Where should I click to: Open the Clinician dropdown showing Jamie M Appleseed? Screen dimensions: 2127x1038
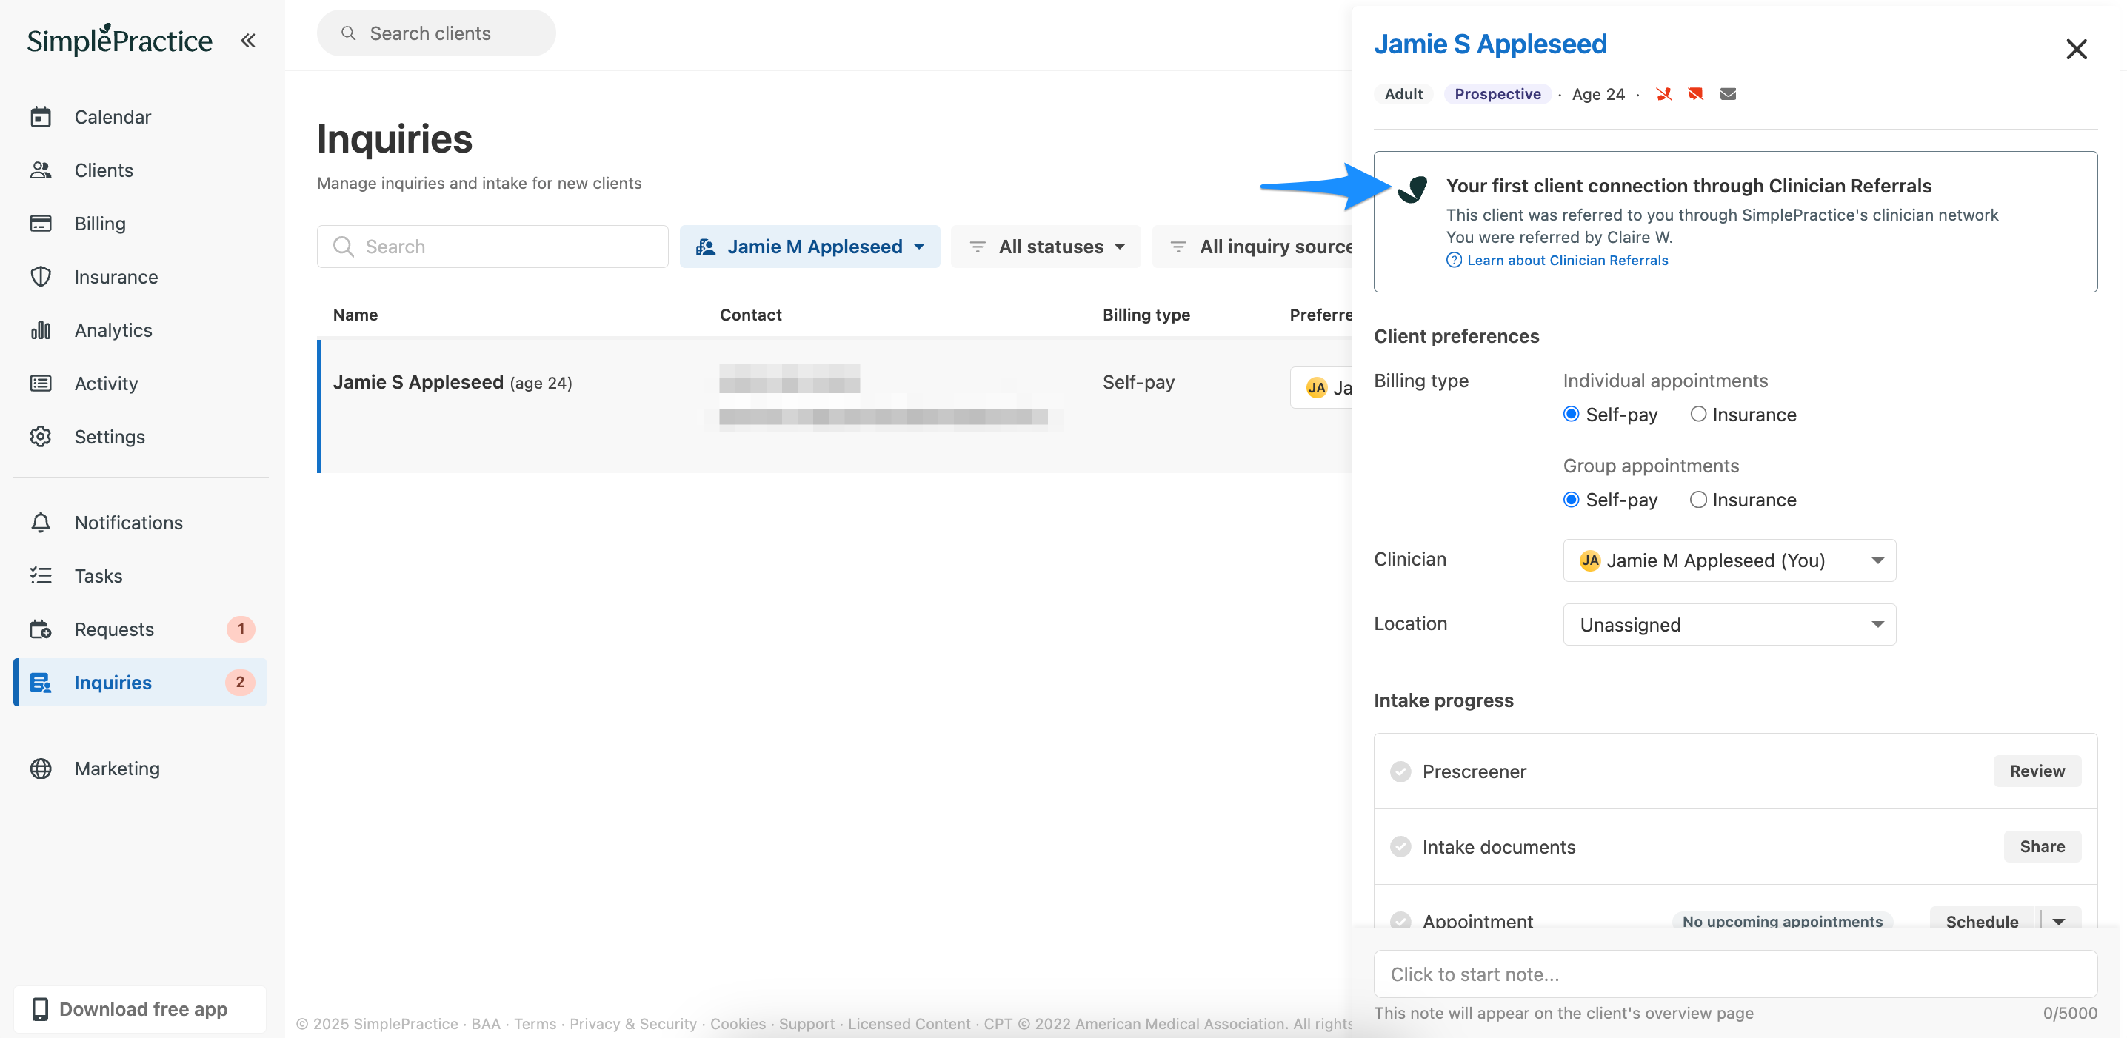tap(1729, 560)
